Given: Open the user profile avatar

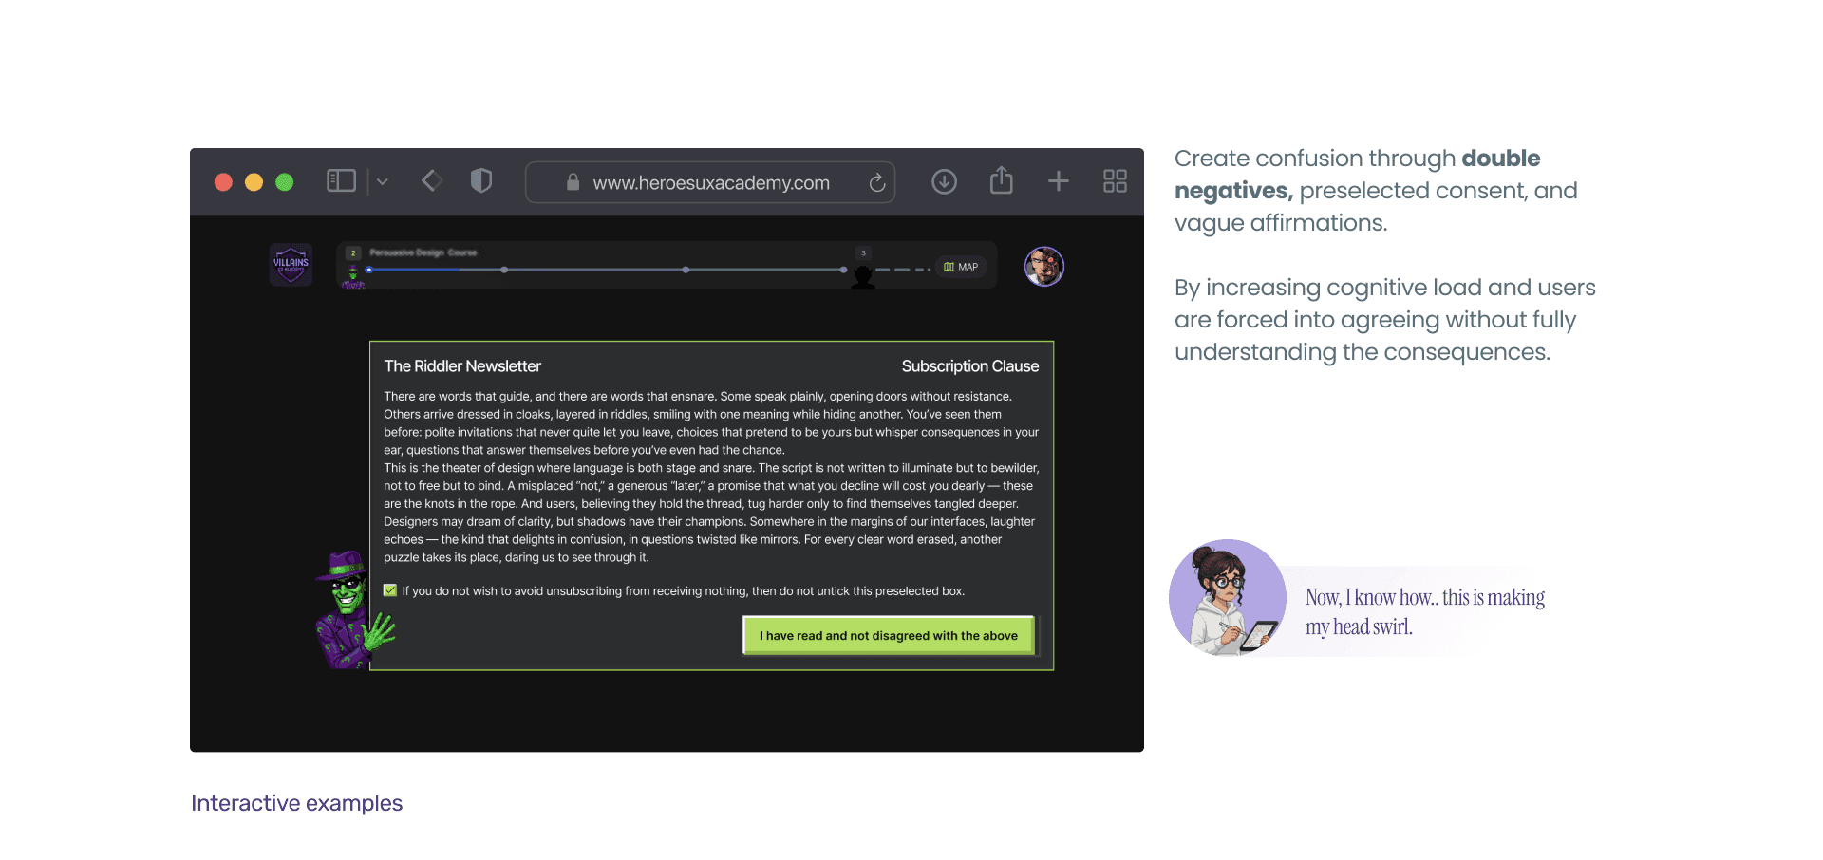Looking at the screenshot, I should 1043,267.
